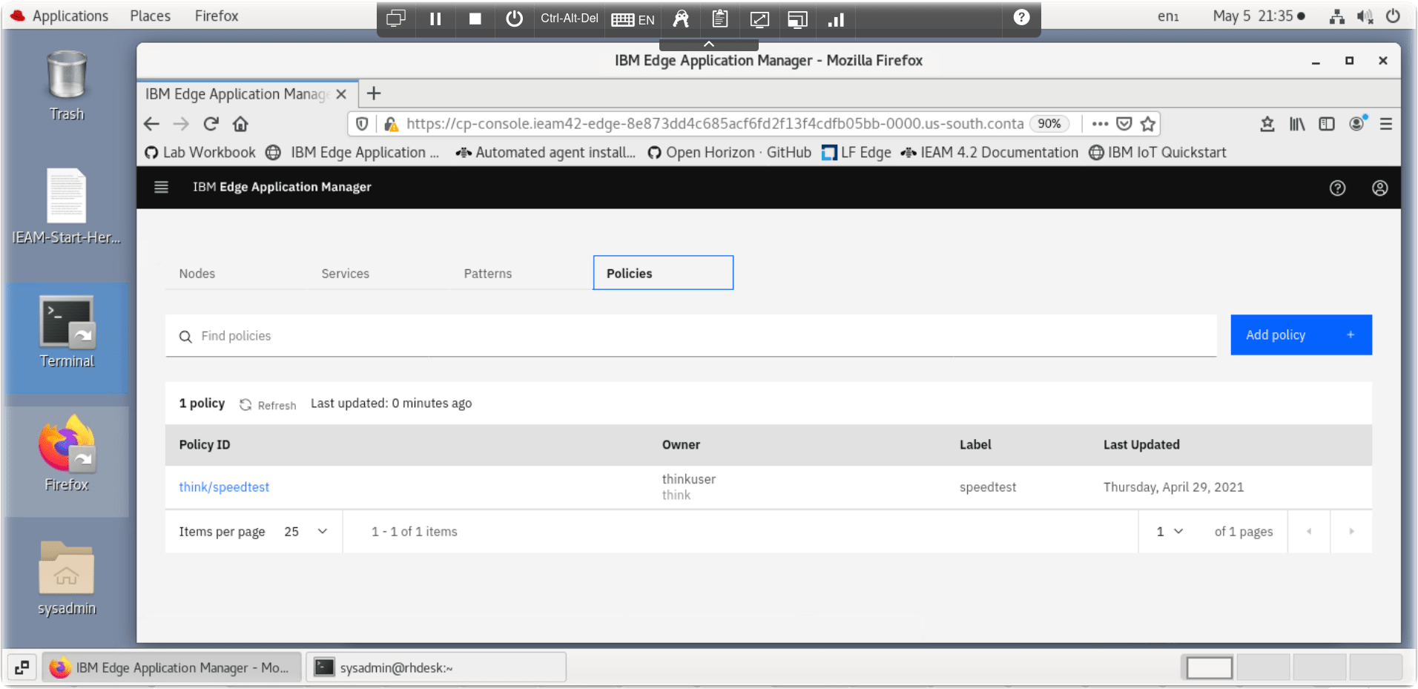
Task: Open the IBM IoT Quickstart bookmark
Action: pos(1158,153)
